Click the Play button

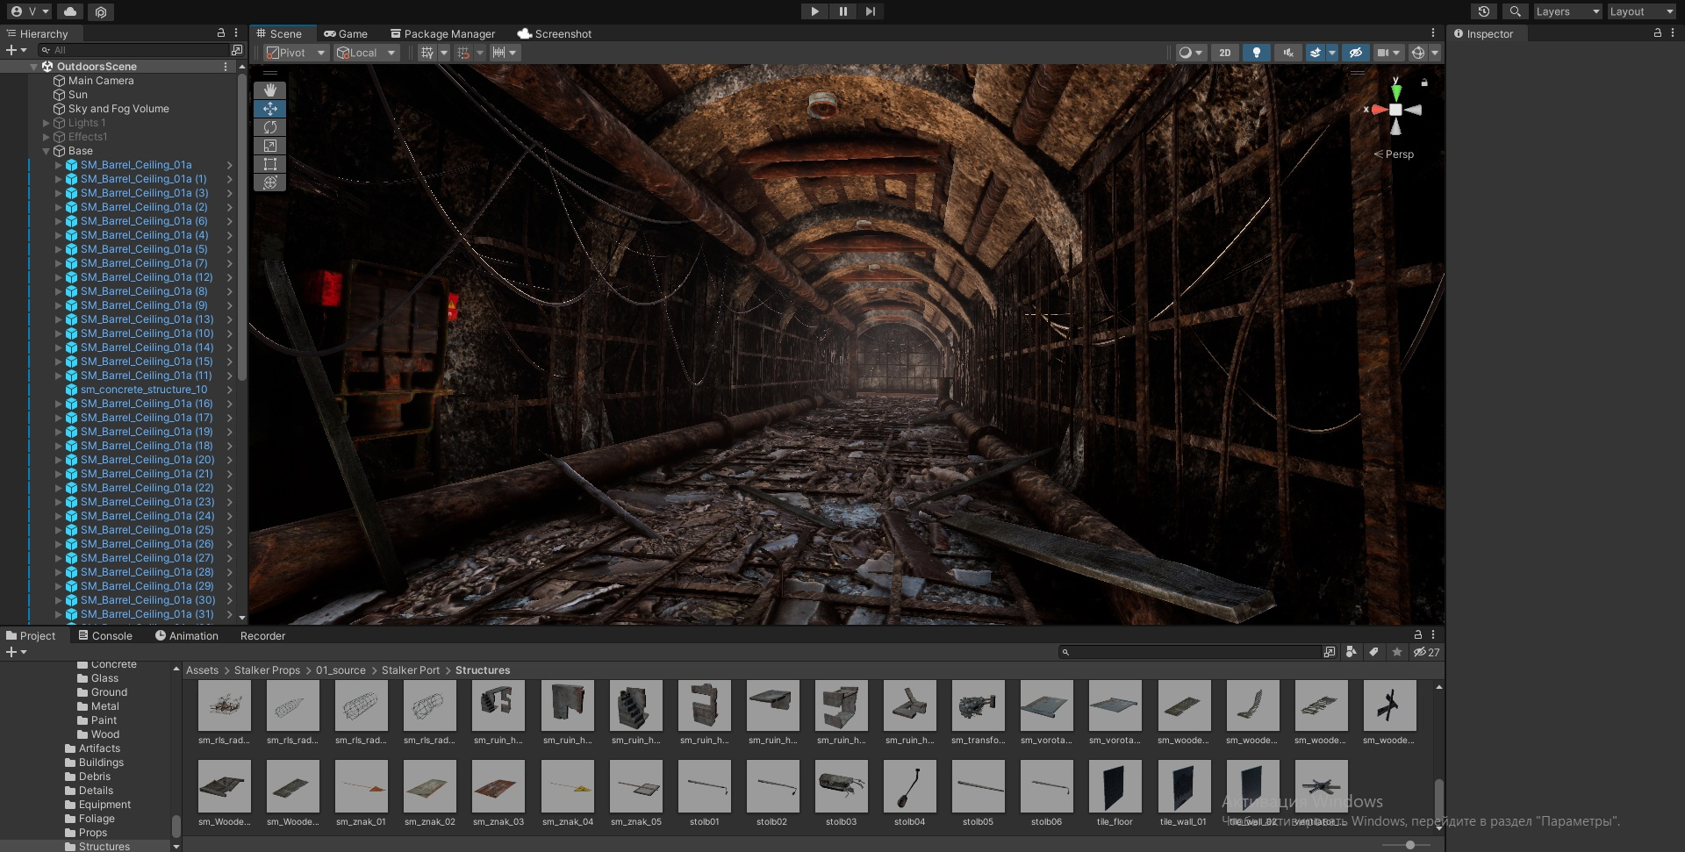(814, 11)
